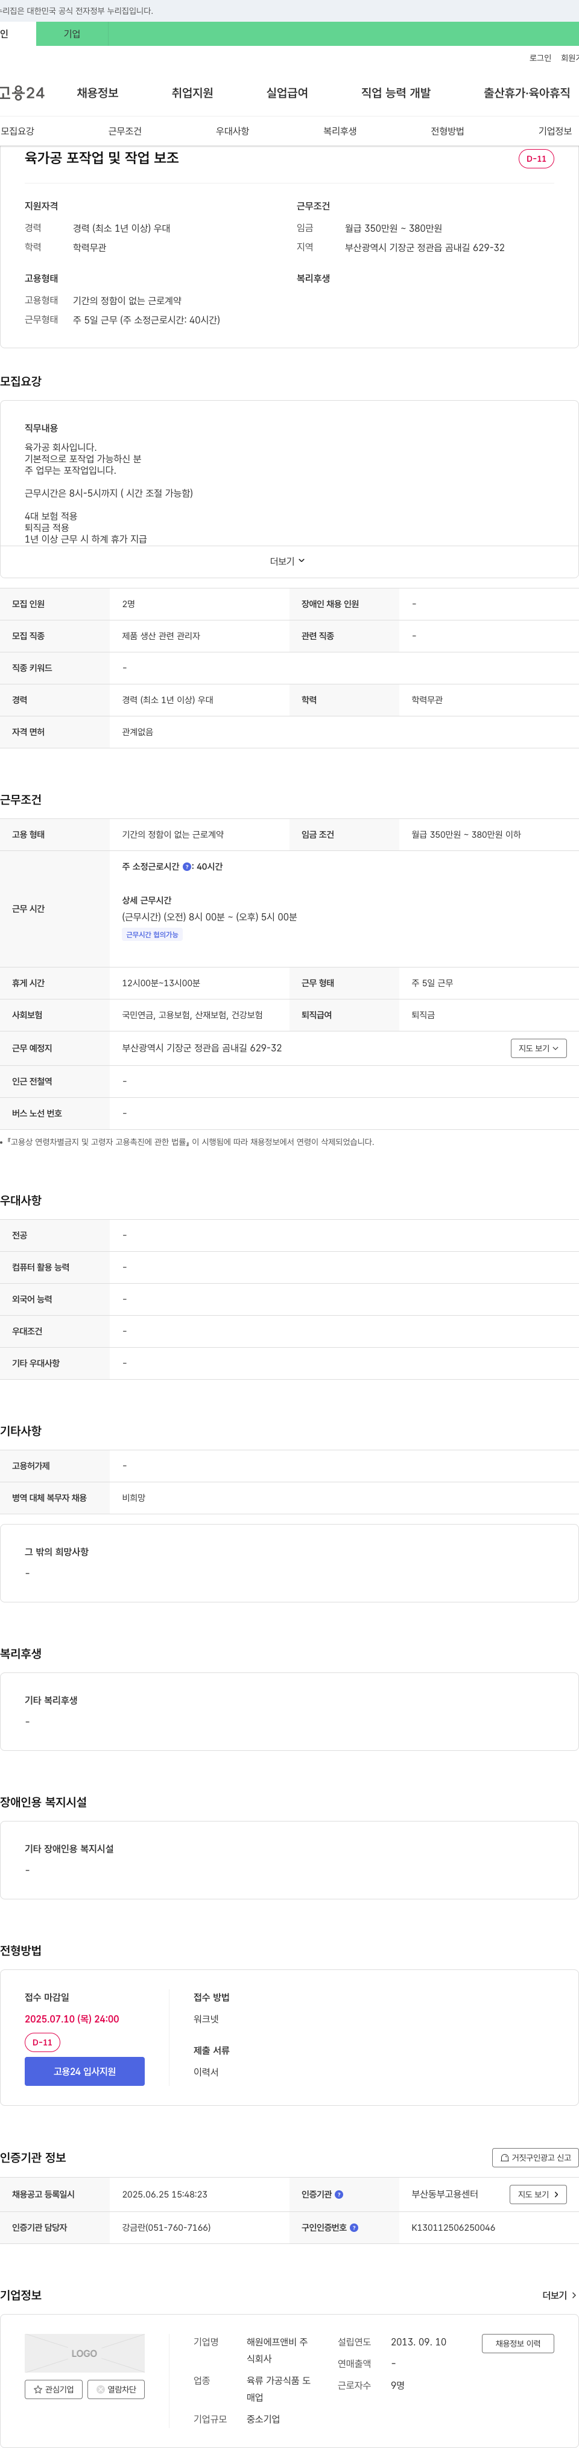This screenshot has width=579, height=2448.
Task: Select the 기업 tab at top
Action: (x=72, y=34)
